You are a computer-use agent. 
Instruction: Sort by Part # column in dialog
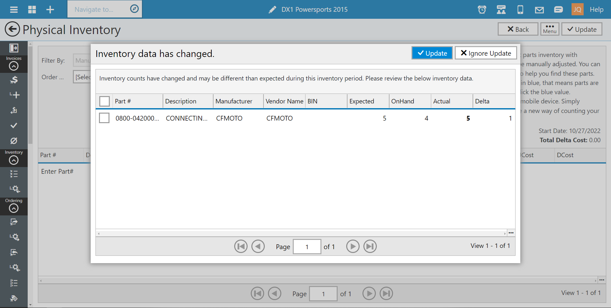pyautogui.click(x=137, y=101)
